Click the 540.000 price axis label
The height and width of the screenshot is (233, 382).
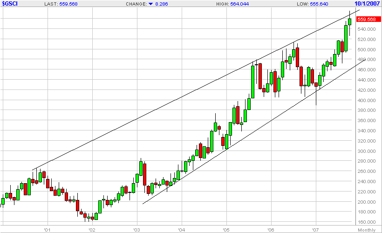(367, 29)
